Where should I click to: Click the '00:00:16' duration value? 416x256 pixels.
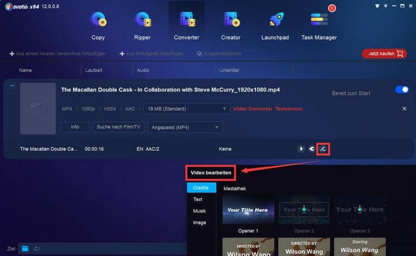[x=94, y=149]
